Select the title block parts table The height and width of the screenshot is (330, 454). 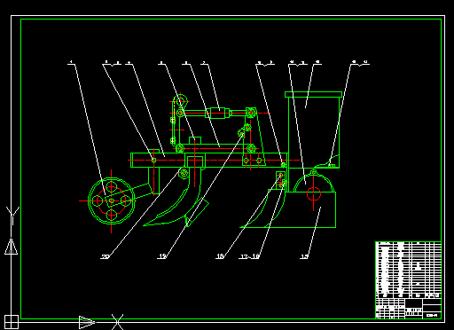click(409, 280)
